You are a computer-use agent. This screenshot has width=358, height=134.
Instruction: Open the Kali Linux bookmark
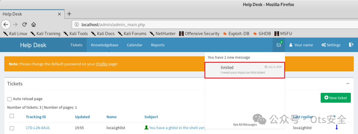(15, 34)
